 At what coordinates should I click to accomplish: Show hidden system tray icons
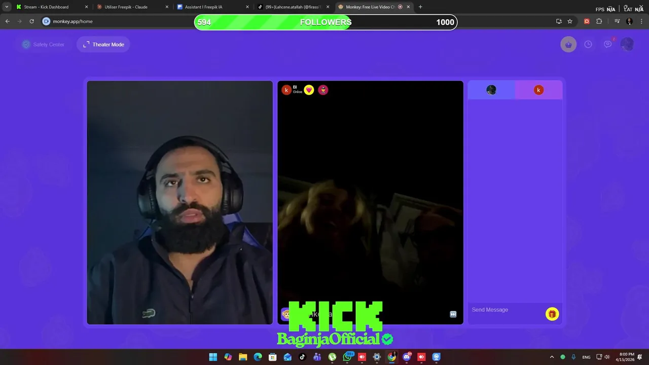coord(552,357)
